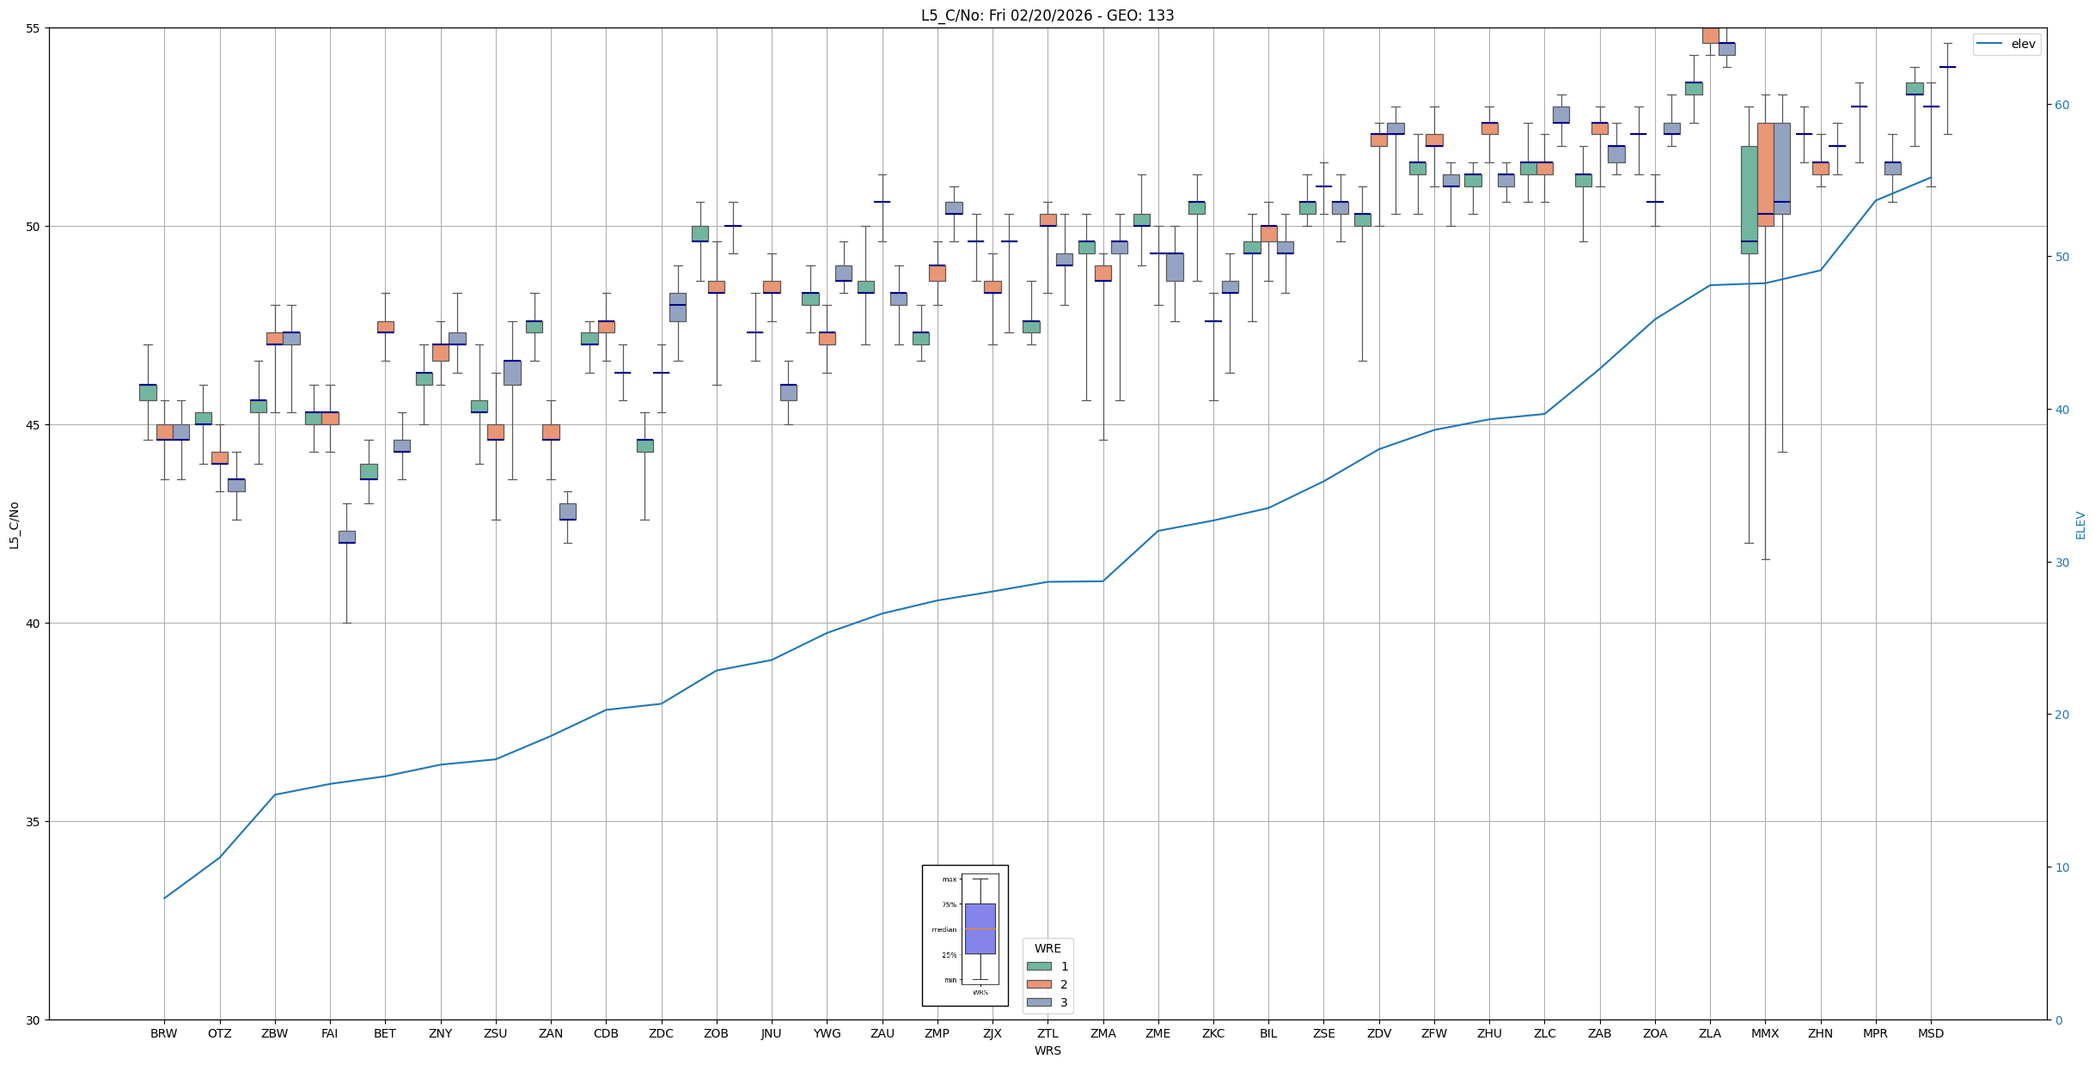The height and width of the screenshot is (1065, 2095).
Task: Click the 30 tick on left axis
Action: click(x=34, y=1020)
